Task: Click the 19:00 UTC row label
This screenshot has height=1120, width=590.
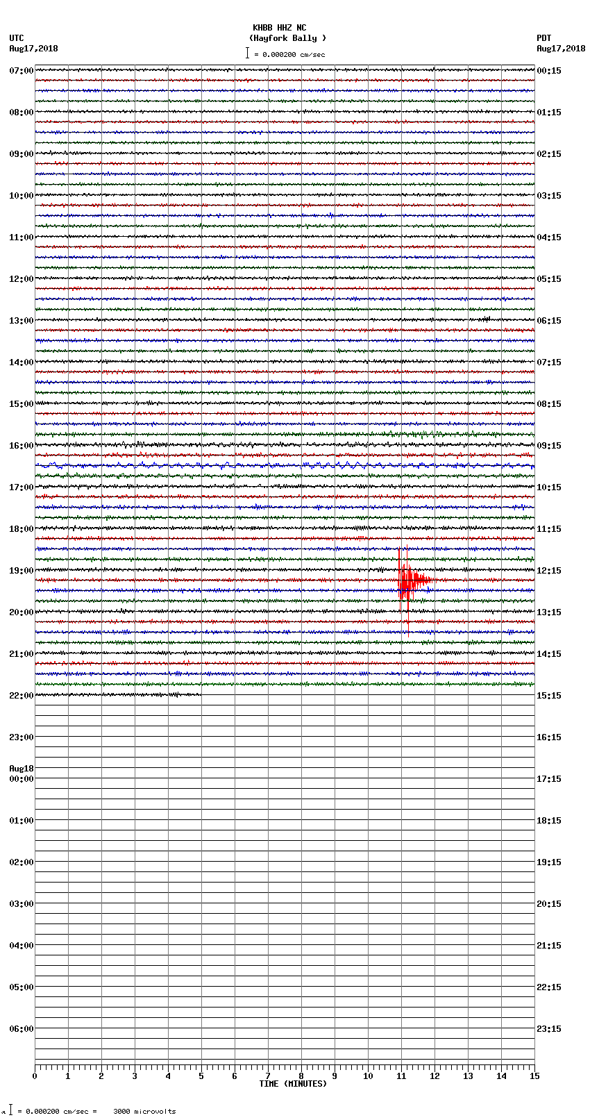Action: (x=22, y=571)
